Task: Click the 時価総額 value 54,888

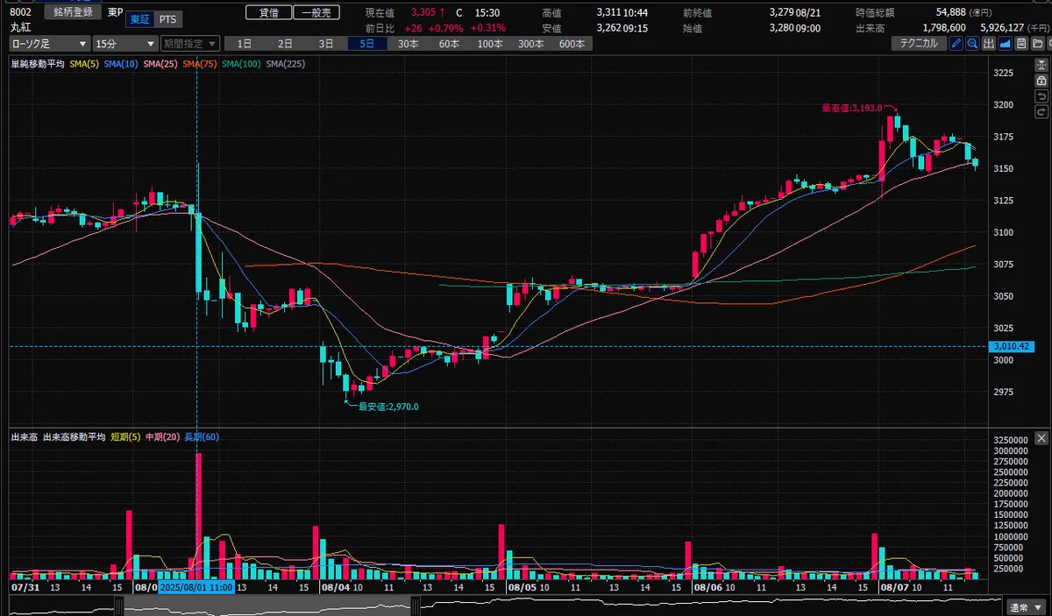Action: coord(951,13)
